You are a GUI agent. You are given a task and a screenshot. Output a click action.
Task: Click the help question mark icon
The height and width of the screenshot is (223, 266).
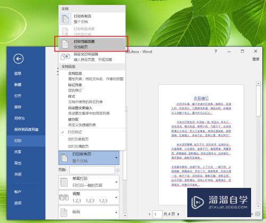215,51
